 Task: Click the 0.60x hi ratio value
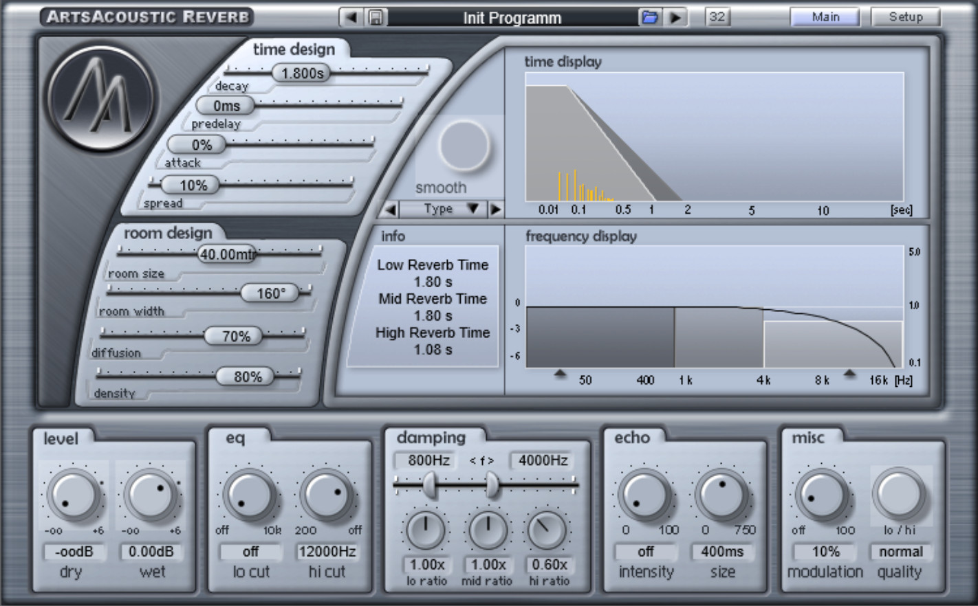click(549, 565)
